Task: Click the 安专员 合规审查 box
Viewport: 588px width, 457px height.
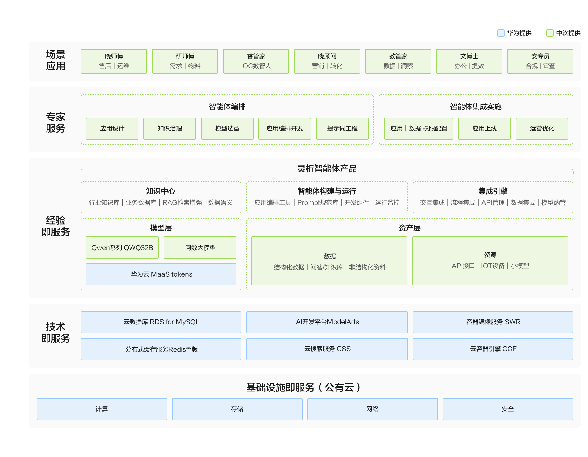Action: point(540,61)
